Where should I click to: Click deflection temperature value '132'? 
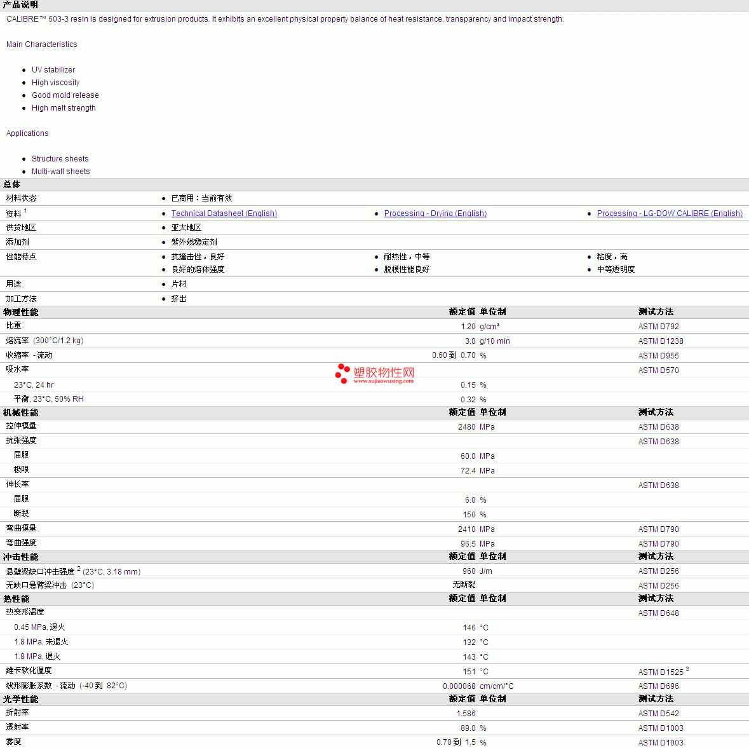click(469, 643)
